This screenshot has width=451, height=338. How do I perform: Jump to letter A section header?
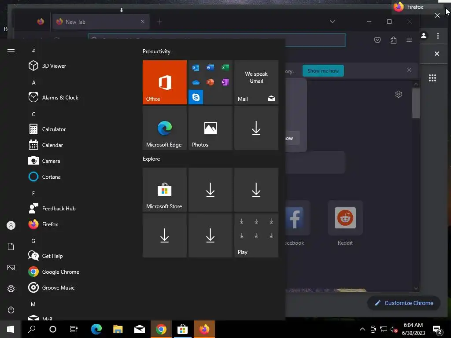(x=33, y=82)
